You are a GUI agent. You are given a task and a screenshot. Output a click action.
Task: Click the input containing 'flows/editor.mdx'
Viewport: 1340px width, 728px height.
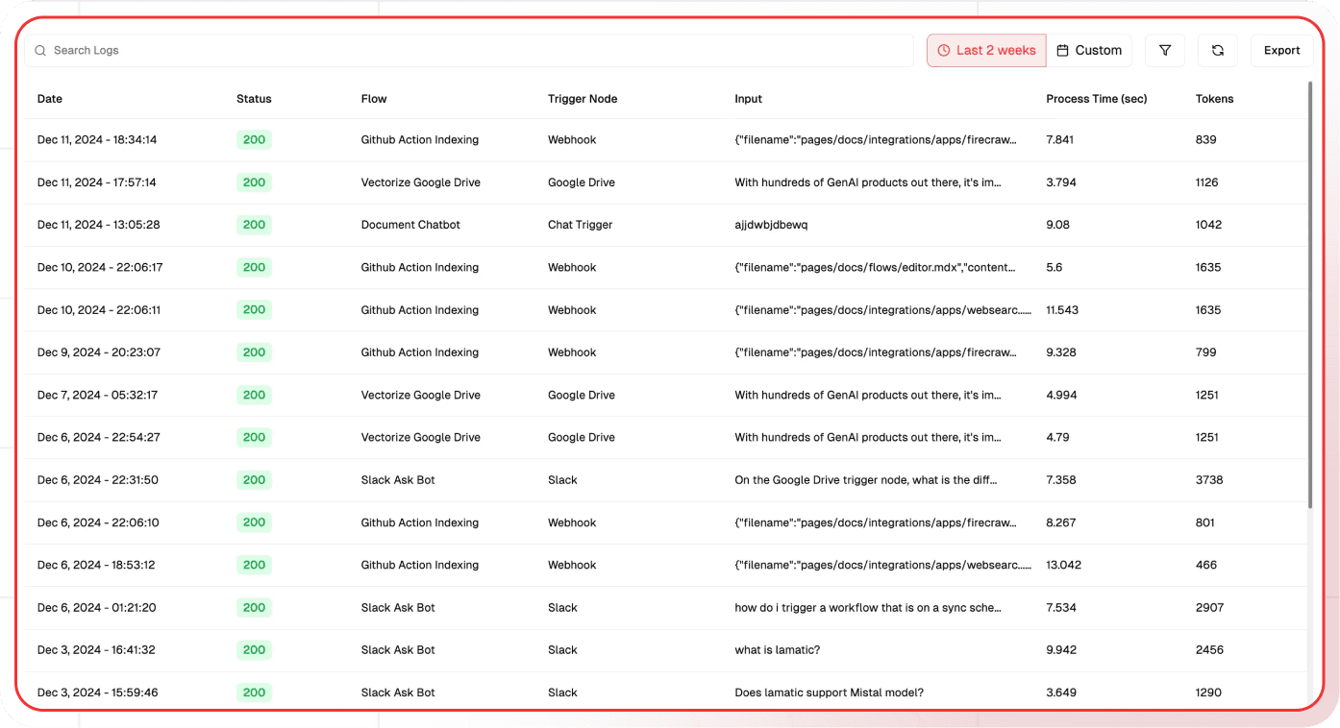876,267
